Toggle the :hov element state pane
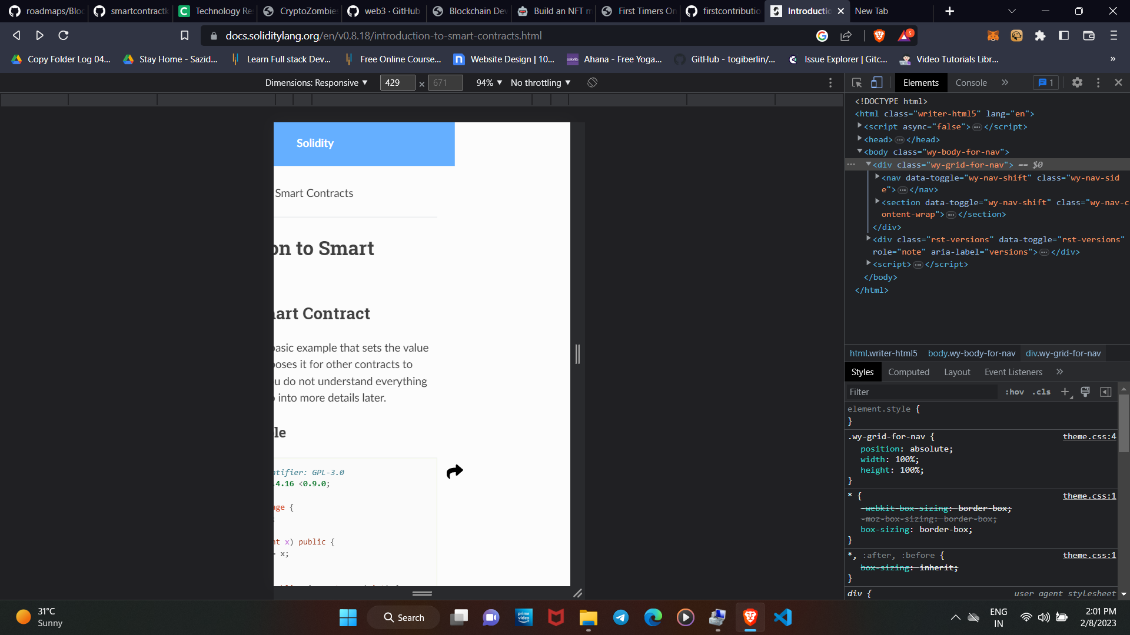This screenshot has height=635, width=1130. coord(1015,392)
